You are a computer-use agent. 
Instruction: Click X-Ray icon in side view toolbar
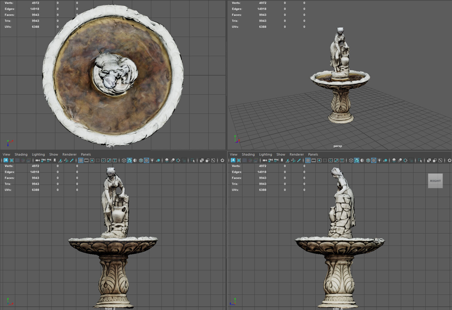[x=429, y=160]
